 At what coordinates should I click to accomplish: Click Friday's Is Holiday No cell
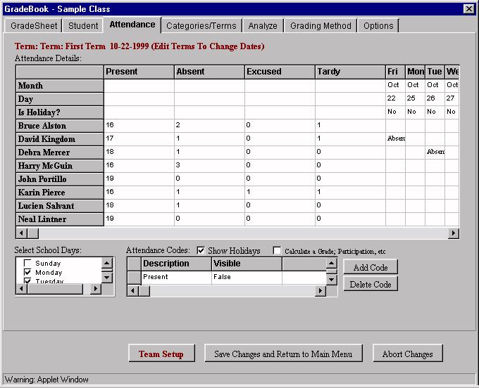395,112
